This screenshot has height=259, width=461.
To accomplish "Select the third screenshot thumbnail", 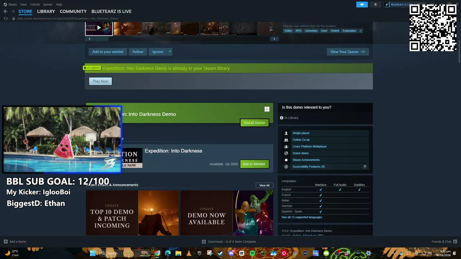I will pyautogui.click(x=156, y=28).
